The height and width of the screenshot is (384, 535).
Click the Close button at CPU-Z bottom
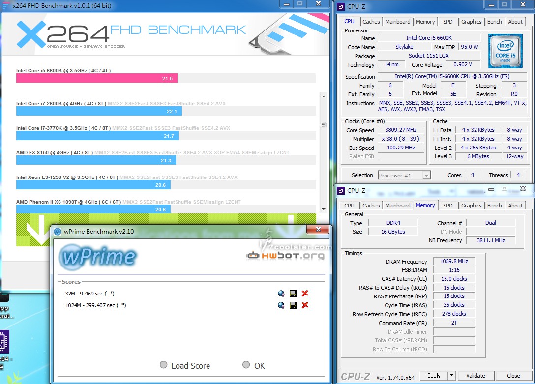(x=513, y=376)
